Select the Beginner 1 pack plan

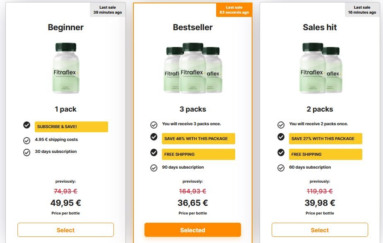(x=65, y=230)
